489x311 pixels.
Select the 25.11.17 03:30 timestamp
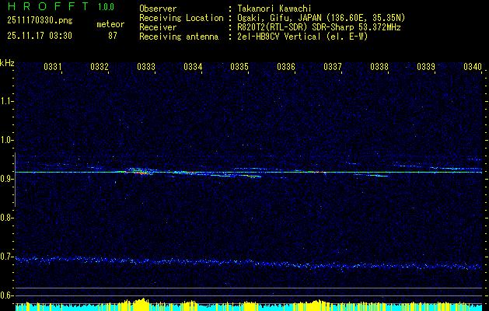[x=39, y=36]
